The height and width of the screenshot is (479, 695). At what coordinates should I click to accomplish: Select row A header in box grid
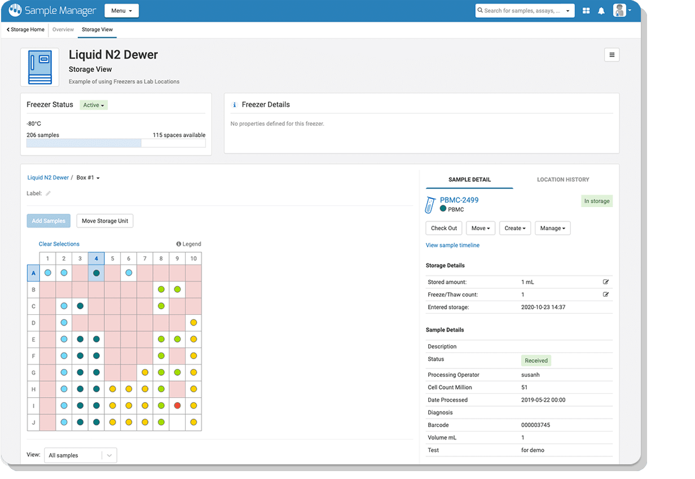[x=33, y=273]
